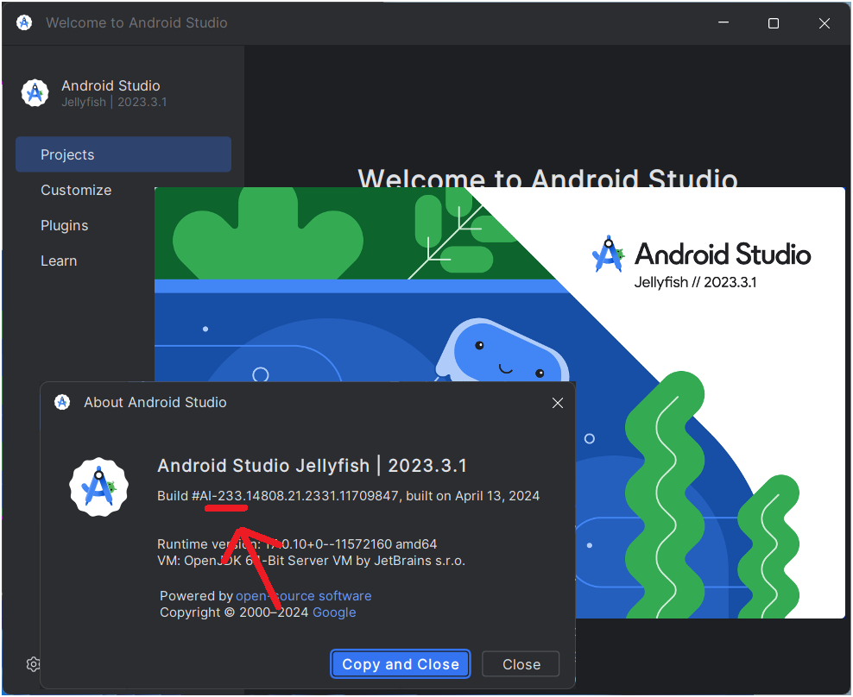Click the compass logo badge in the About dialog
Viewport: 853px width, 697px height.
pyautogui.click(x=98, y=486)
